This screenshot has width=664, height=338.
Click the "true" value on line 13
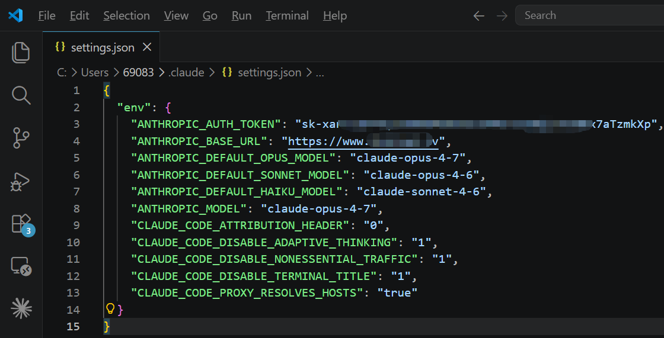(397, 293)
